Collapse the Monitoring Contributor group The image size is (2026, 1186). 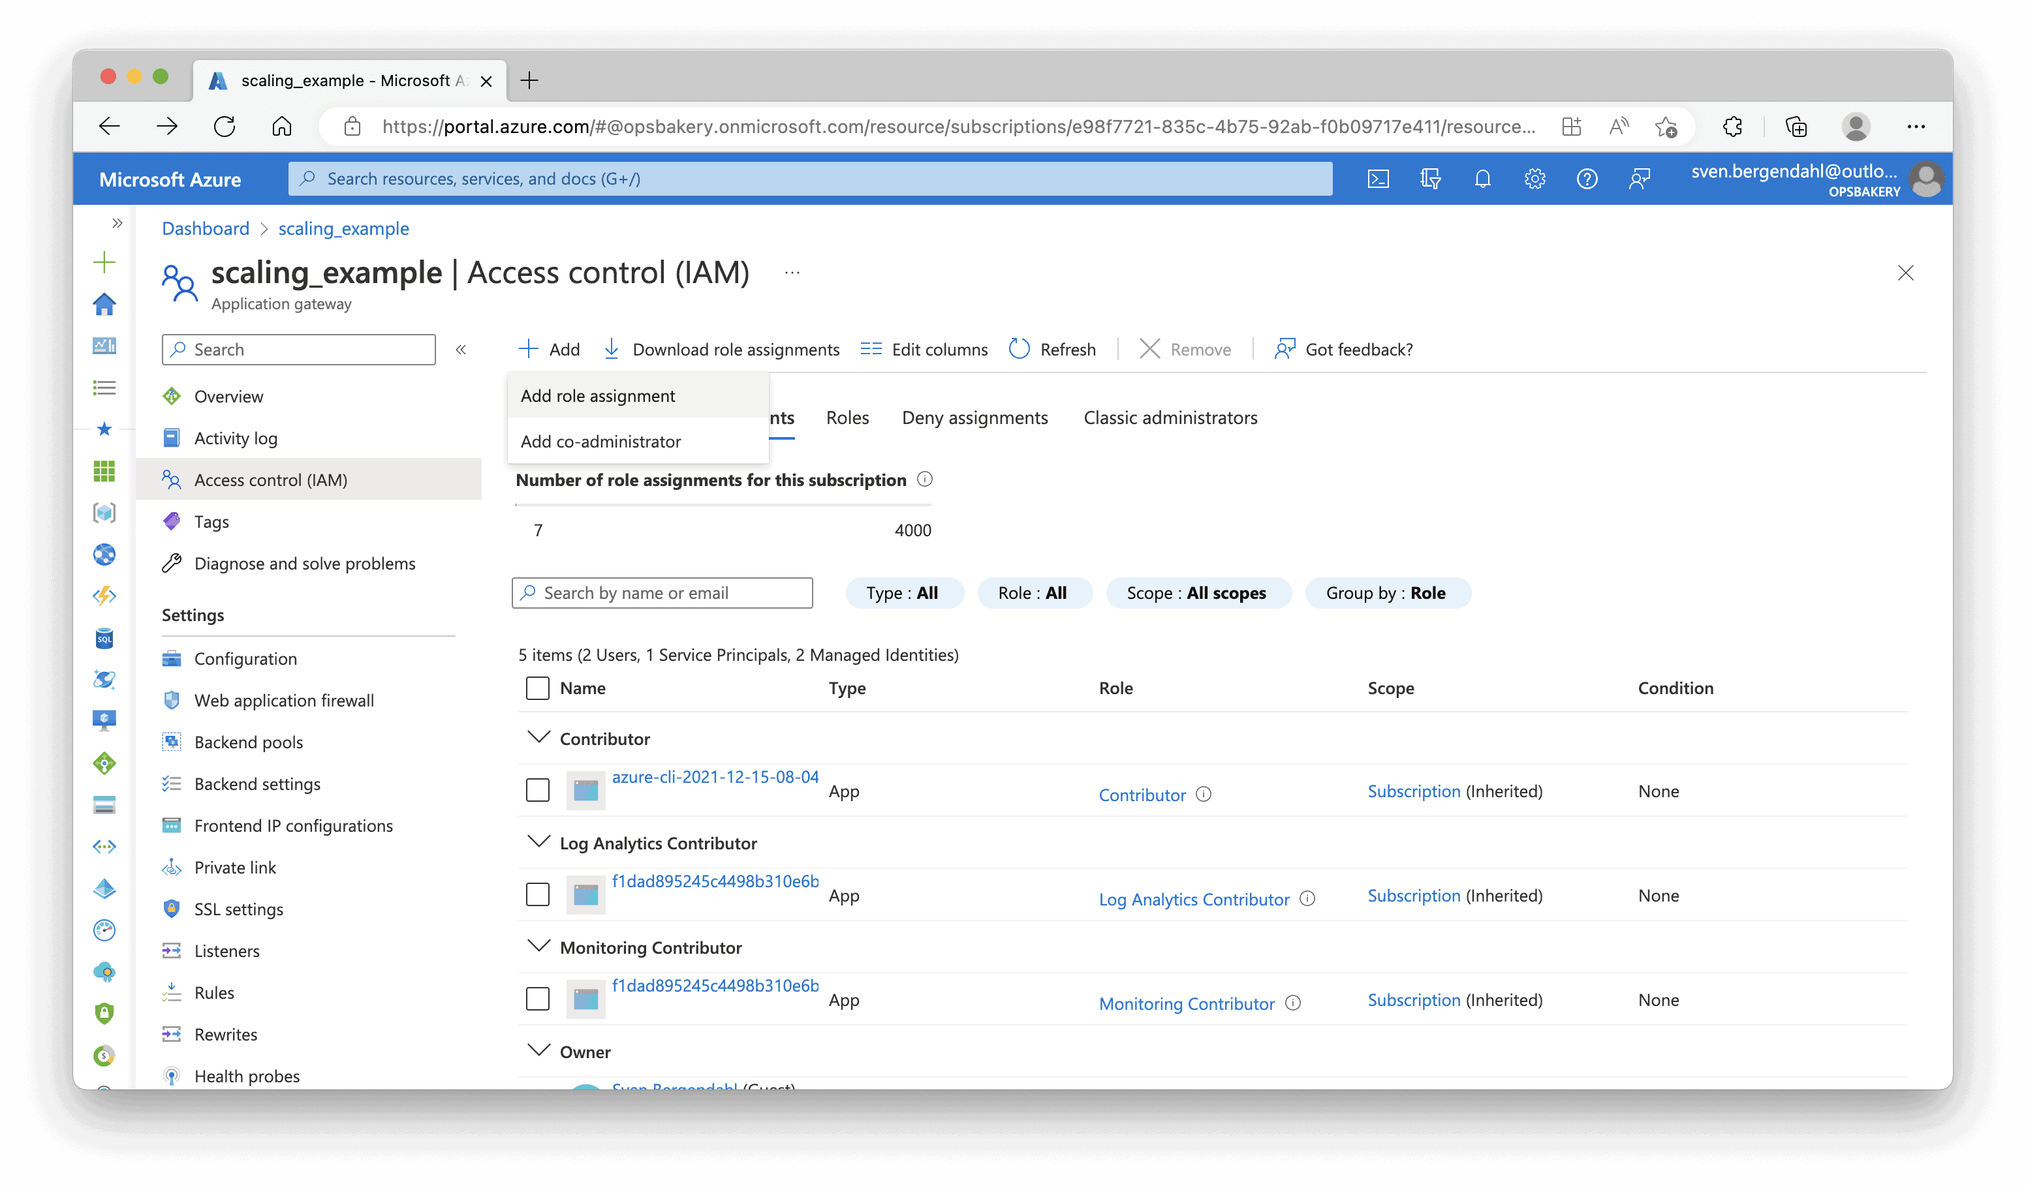pos(538,946)
